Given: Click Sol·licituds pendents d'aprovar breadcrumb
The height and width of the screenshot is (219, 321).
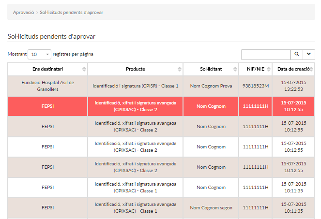Looking at the screenshot, I should point(71,12).
